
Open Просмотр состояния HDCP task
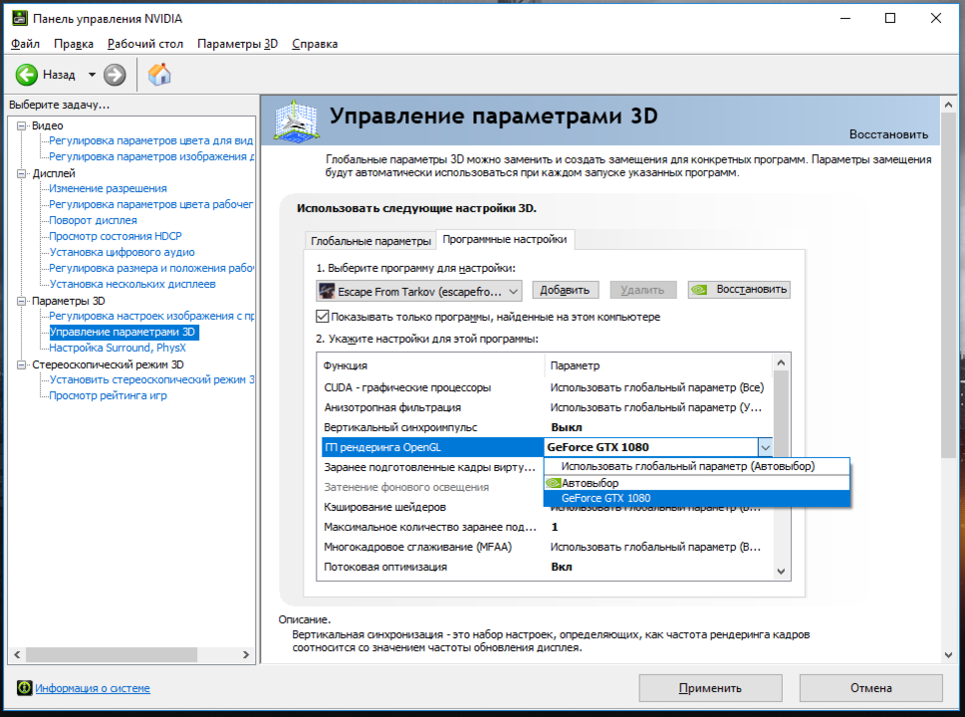[116, 236]
